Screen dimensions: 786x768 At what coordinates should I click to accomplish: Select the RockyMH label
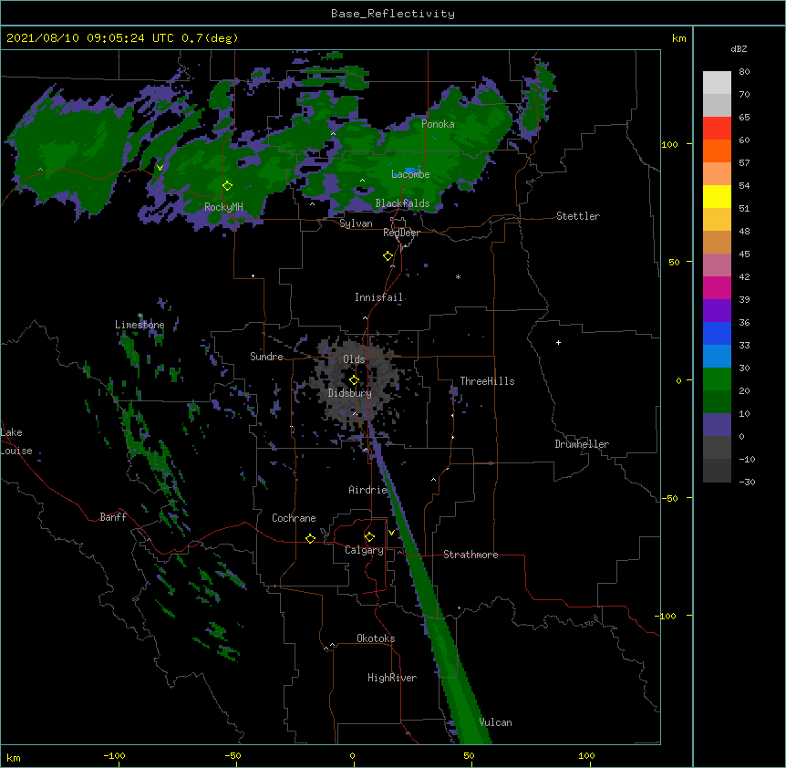coord(223,207)
